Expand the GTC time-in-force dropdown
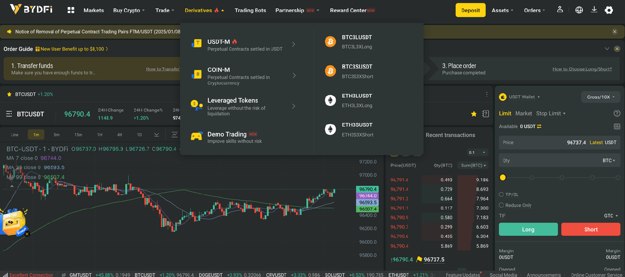This screenshot has width=625, height=277. click(x=610, y=216)
